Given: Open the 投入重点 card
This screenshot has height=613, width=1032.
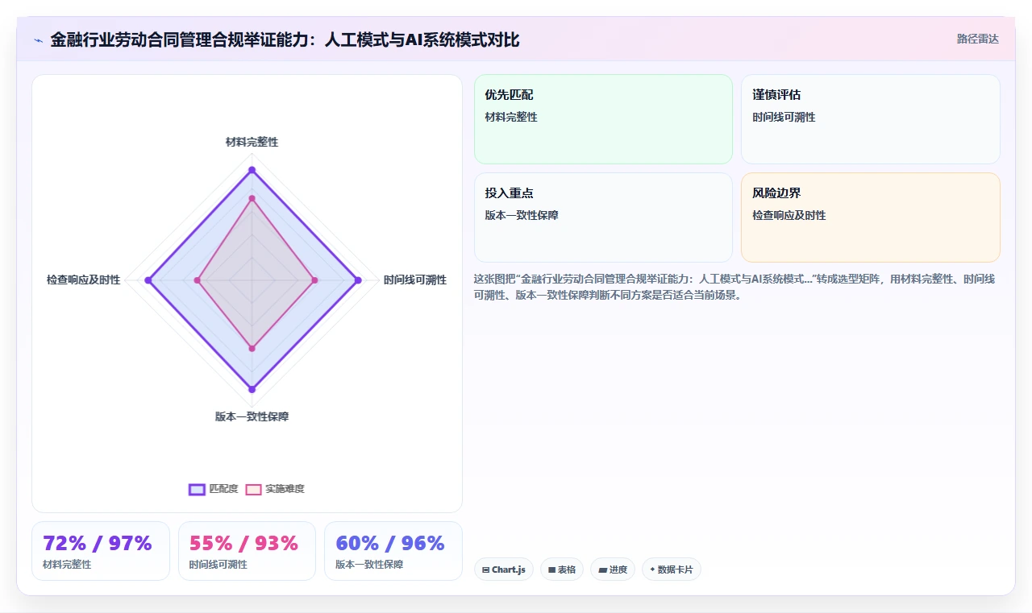Looking at the screenshot, I should pos(603,217).
